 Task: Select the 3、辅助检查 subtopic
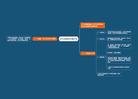(101, 57)
